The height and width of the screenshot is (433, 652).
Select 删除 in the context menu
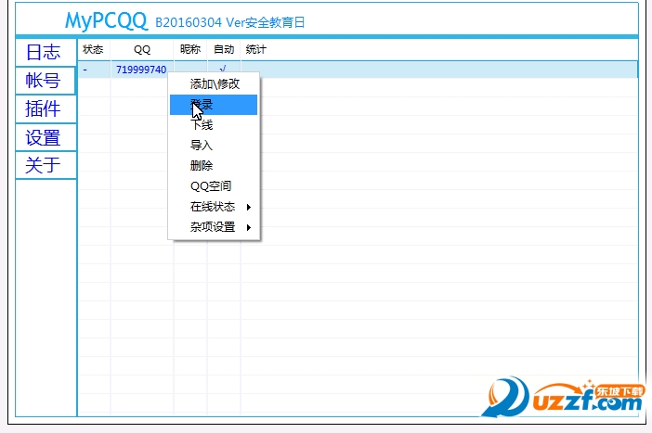click(x=214, y=166)
